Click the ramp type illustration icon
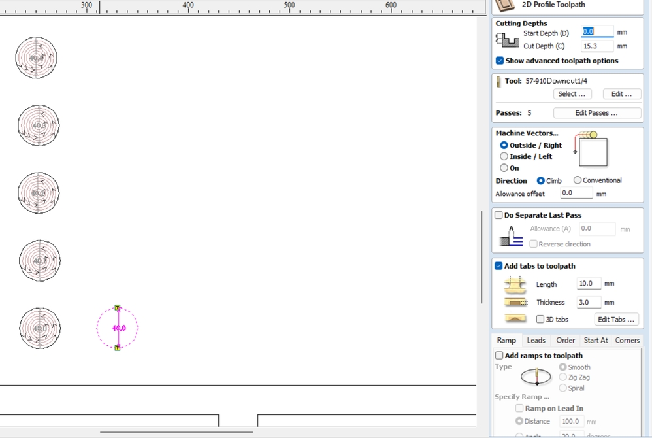 coord(536,377)
